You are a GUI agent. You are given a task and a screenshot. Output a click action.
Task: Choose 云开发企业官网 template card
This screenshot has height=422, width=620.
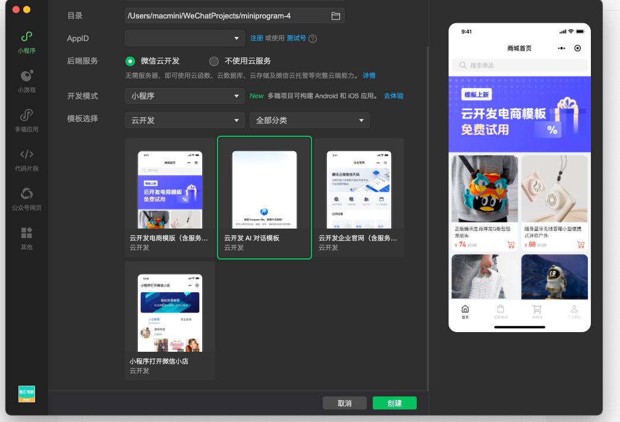(359, 198)
